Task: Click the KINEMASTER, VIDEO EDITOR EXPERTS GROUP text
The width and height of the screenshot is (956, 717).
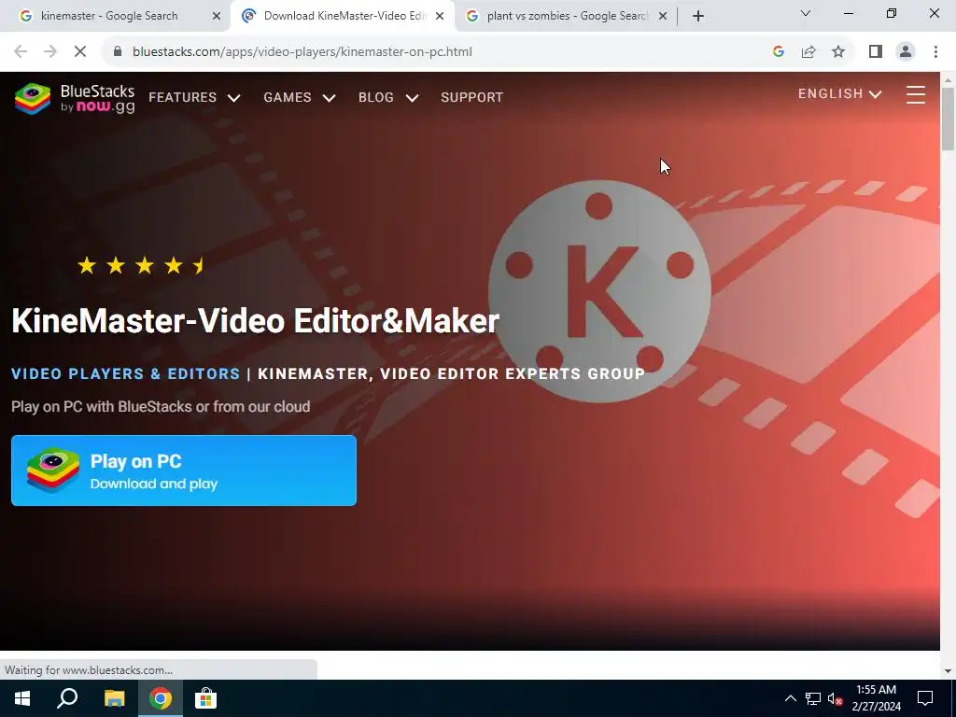Action: 451,373
